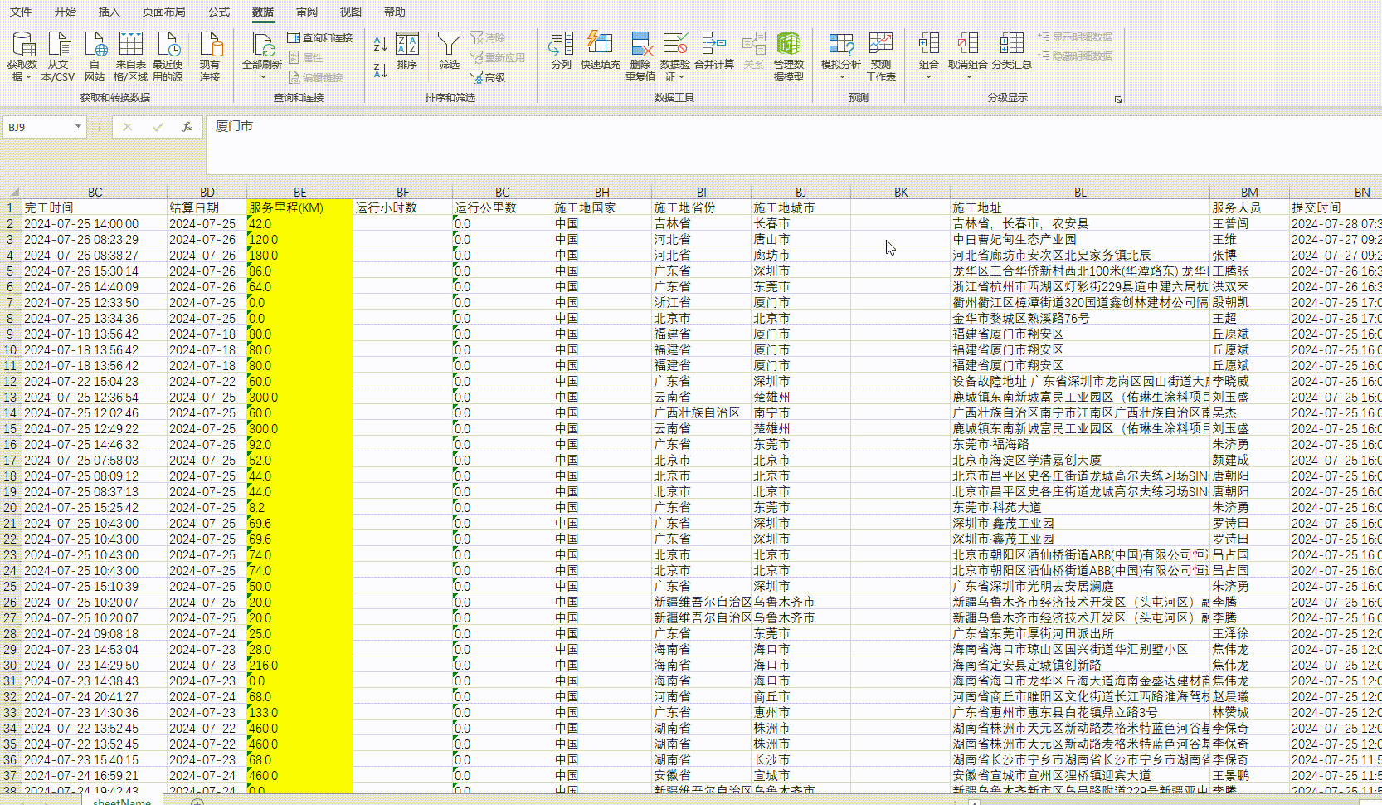The width and height of the screenshot is (1382, 805).
Task: Switch to the 插入 tab
Action: (109, 12)
